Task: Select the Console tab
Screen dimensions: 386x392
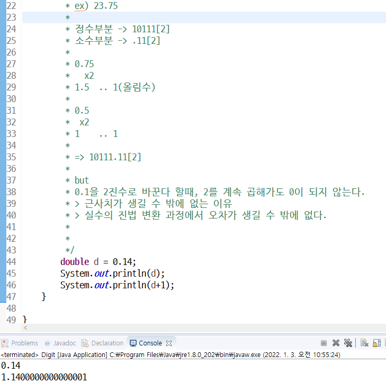Action: click(150, 343)
